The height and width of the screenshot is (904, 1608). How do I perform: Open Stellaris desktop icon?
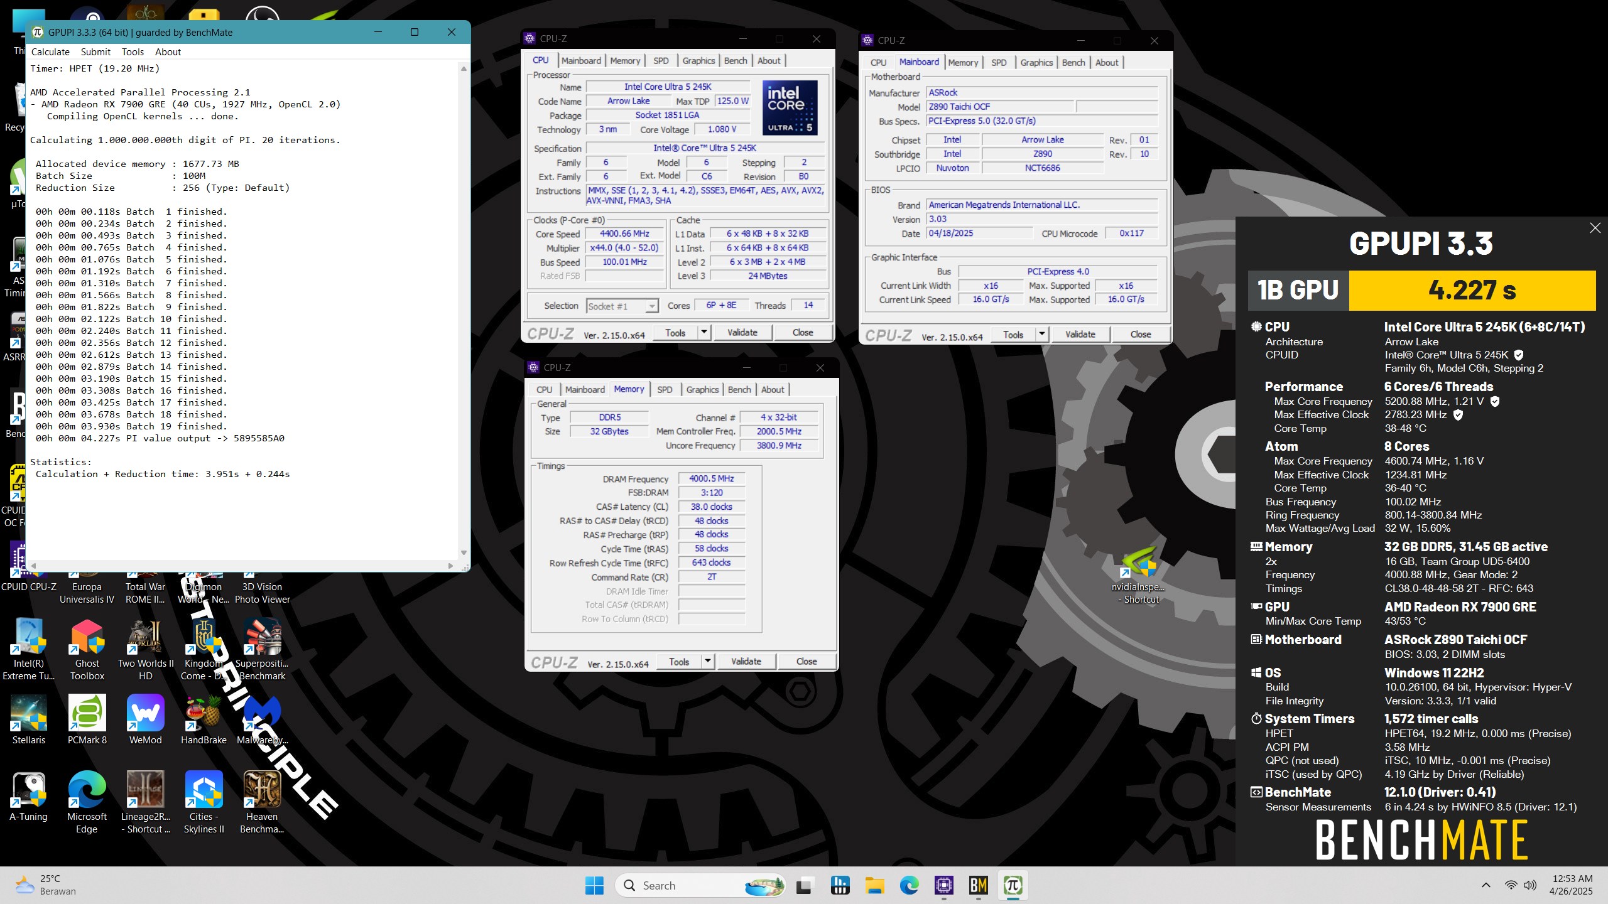click(29, 719)
